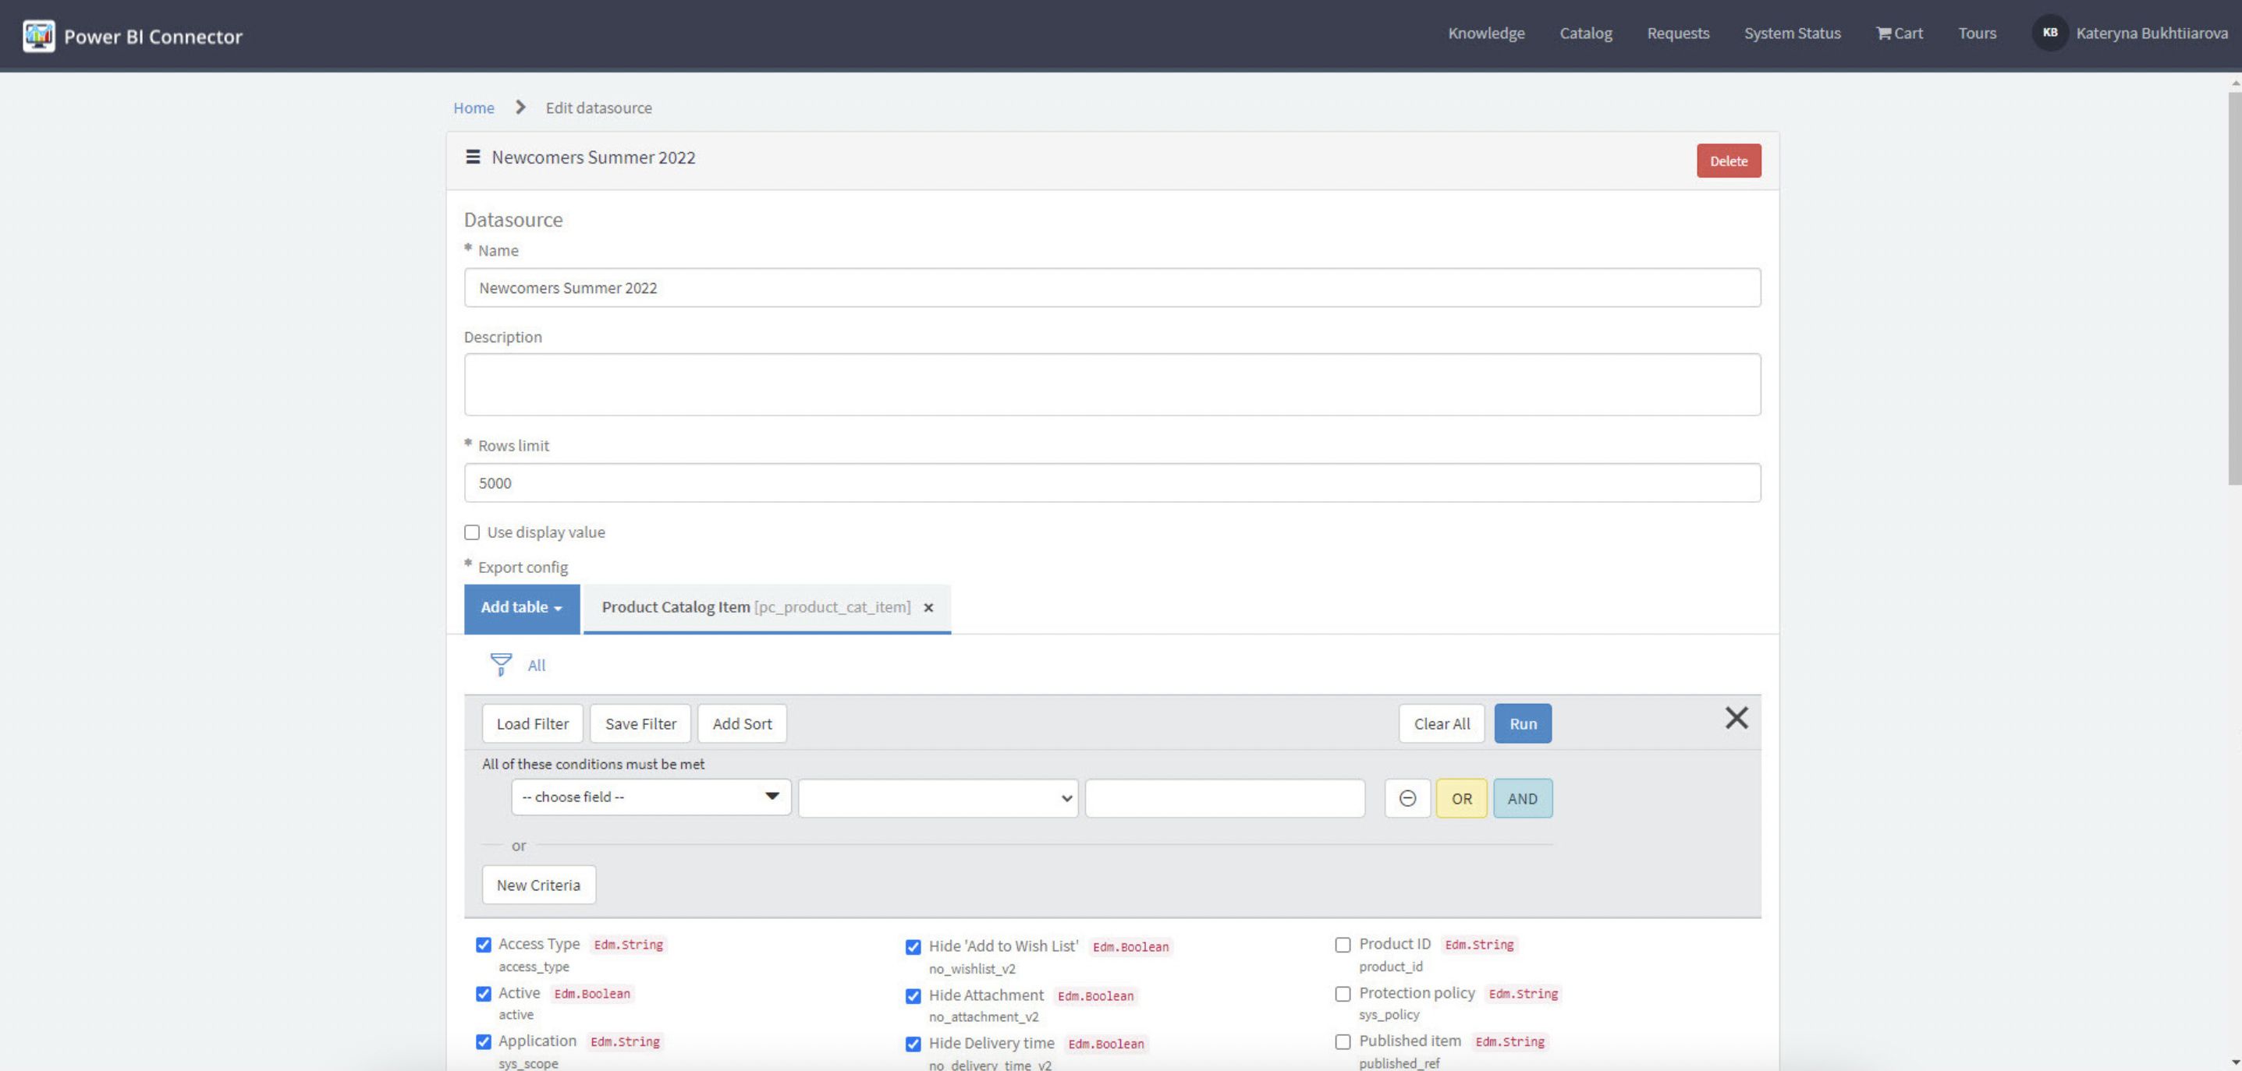Open the shopping Cart

coord(1899,33)
